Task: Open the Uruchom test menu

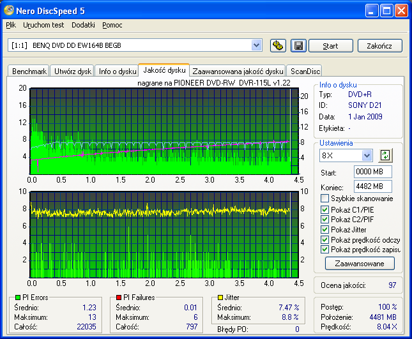Action: 43,25
